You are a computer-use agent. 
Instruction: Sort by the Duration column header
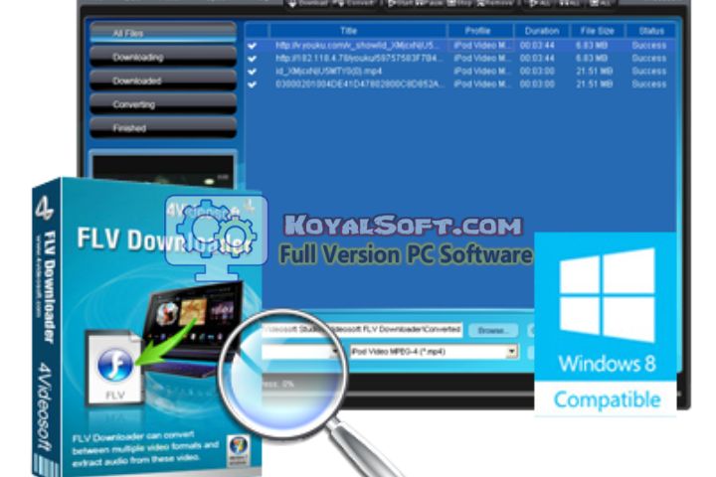[x=542, y=31]
